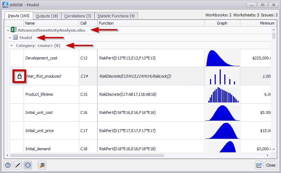The image size is (281, 173).
Task: Click the line-shaped edit icon in bottom toolbar
Action: point(18,165)
